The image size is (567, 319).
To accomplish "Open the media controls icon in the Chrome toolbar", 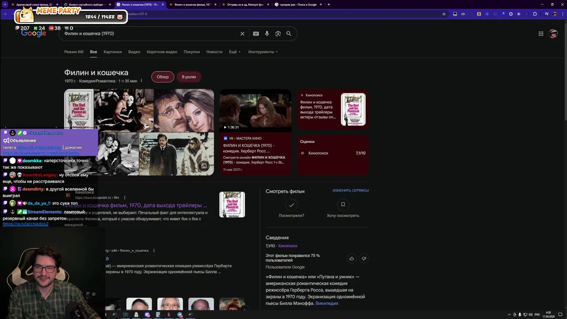I will (x=547, y=14).
